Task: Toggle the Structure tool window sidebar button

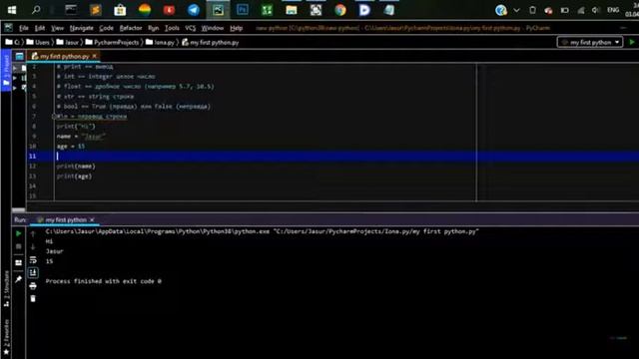Action: [x=6, y=289]
